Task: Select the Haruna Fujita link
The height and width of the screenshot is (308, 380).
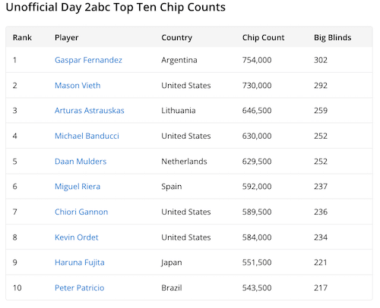Action: coord(80,262)
